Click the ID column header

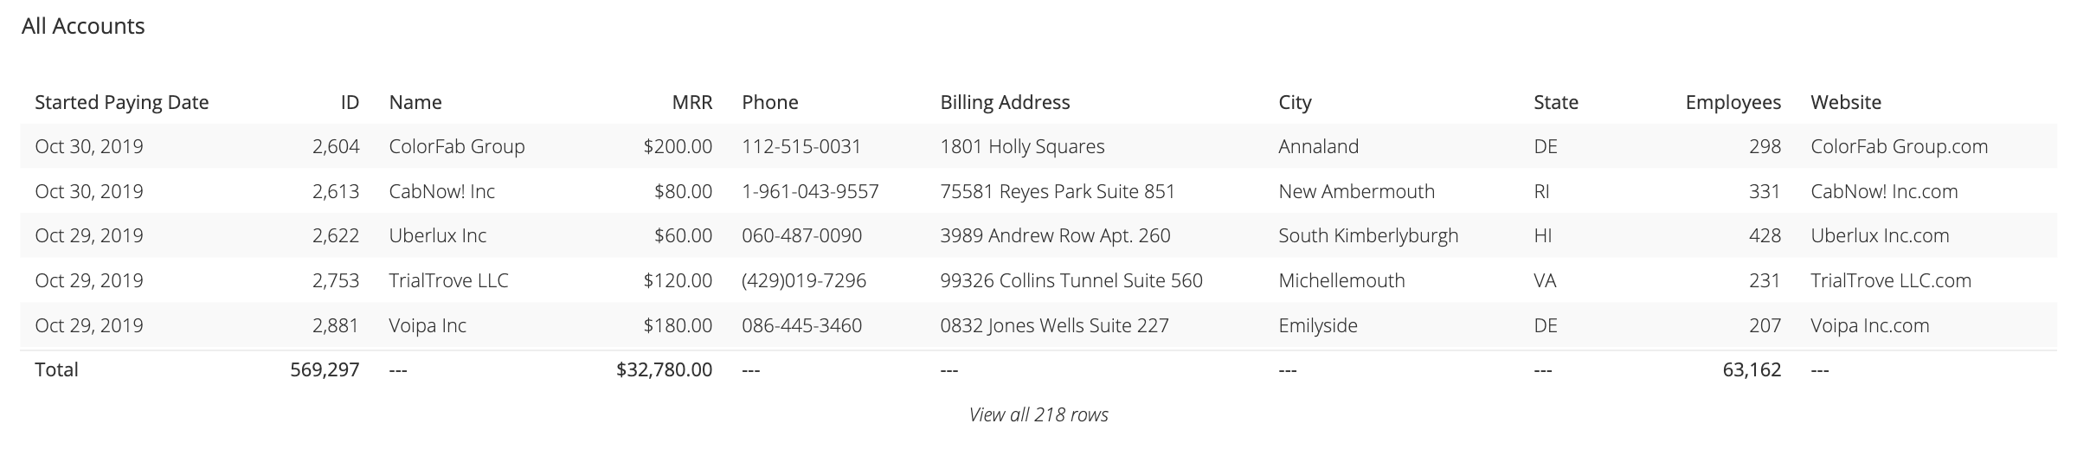point(350,102)
